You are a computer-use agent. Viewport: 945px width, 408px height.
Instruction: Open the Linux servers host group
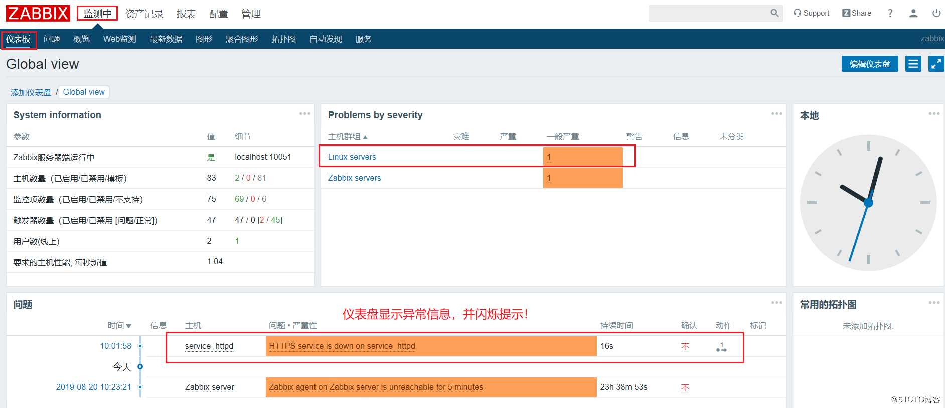(352, 157)
